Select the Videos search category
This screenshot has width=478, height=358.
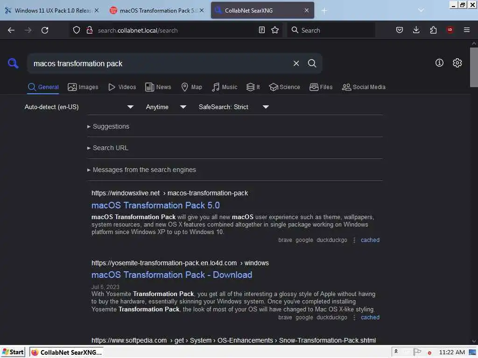coord(122,87)
